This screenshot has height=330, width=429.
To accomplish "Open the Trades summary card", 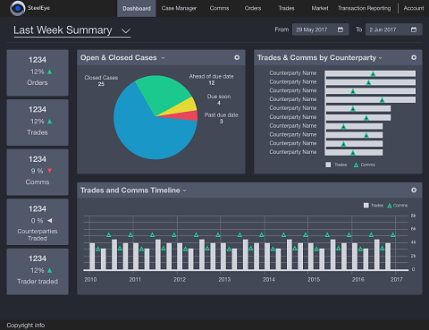I will [x=38, y=123].
